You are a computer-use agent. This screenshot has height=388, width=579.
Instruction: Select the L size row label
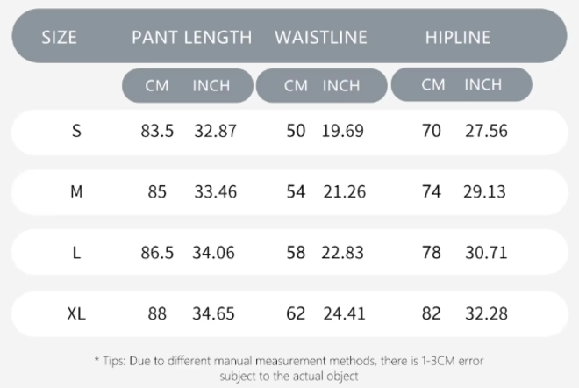pyautogui.click(x=76, y=253)
